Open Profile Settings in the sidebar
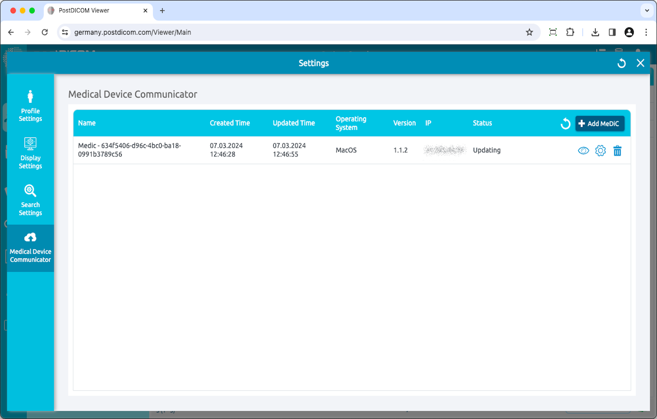The image size is (657, 419). coord(30,107)
